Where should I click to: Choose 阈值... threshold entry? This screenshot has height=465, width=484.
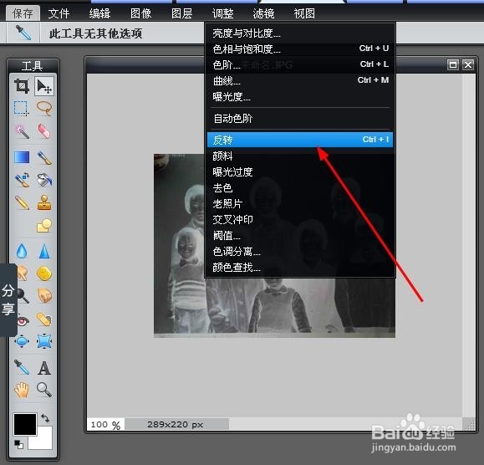(x=300, y=236)
